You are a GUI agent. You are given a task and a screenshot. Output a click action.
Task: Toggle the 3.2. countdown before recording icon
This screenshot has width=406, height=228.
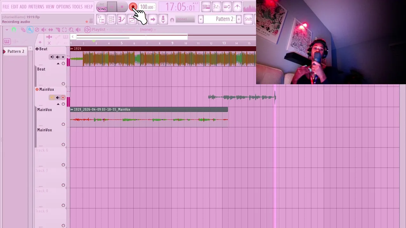coord(216,7)
